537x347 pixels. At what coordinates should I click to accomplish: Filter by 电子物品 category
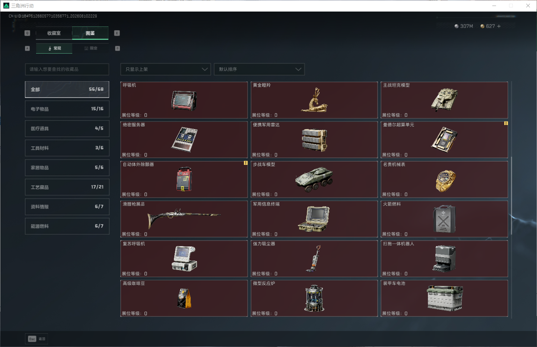point(67,109)
